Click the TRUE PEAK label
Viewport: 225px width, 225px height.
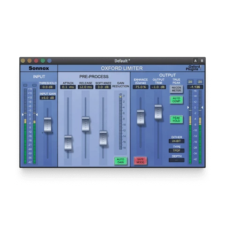pyautogui.click(x=176, y=81)
